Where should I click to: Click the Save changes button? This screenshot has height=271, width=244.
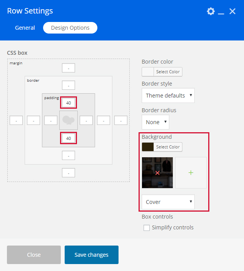[x=92, y=255]
